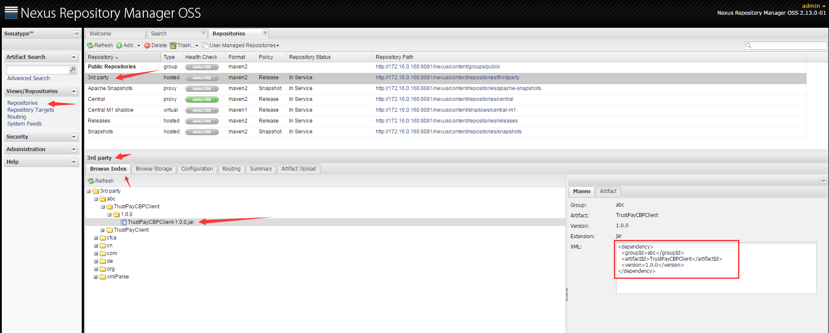Open the central repository path URL
829x333 pixels.
pyautogui.click(x=444, y=99)
